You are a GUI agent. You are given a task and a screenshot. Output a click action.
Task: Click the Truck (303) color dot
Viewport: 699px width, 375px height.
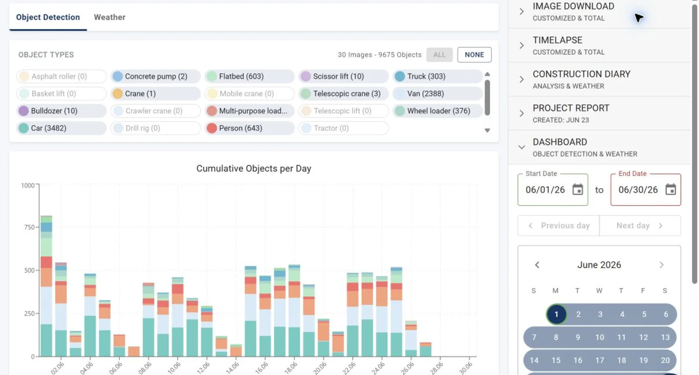tap(400, 76)
